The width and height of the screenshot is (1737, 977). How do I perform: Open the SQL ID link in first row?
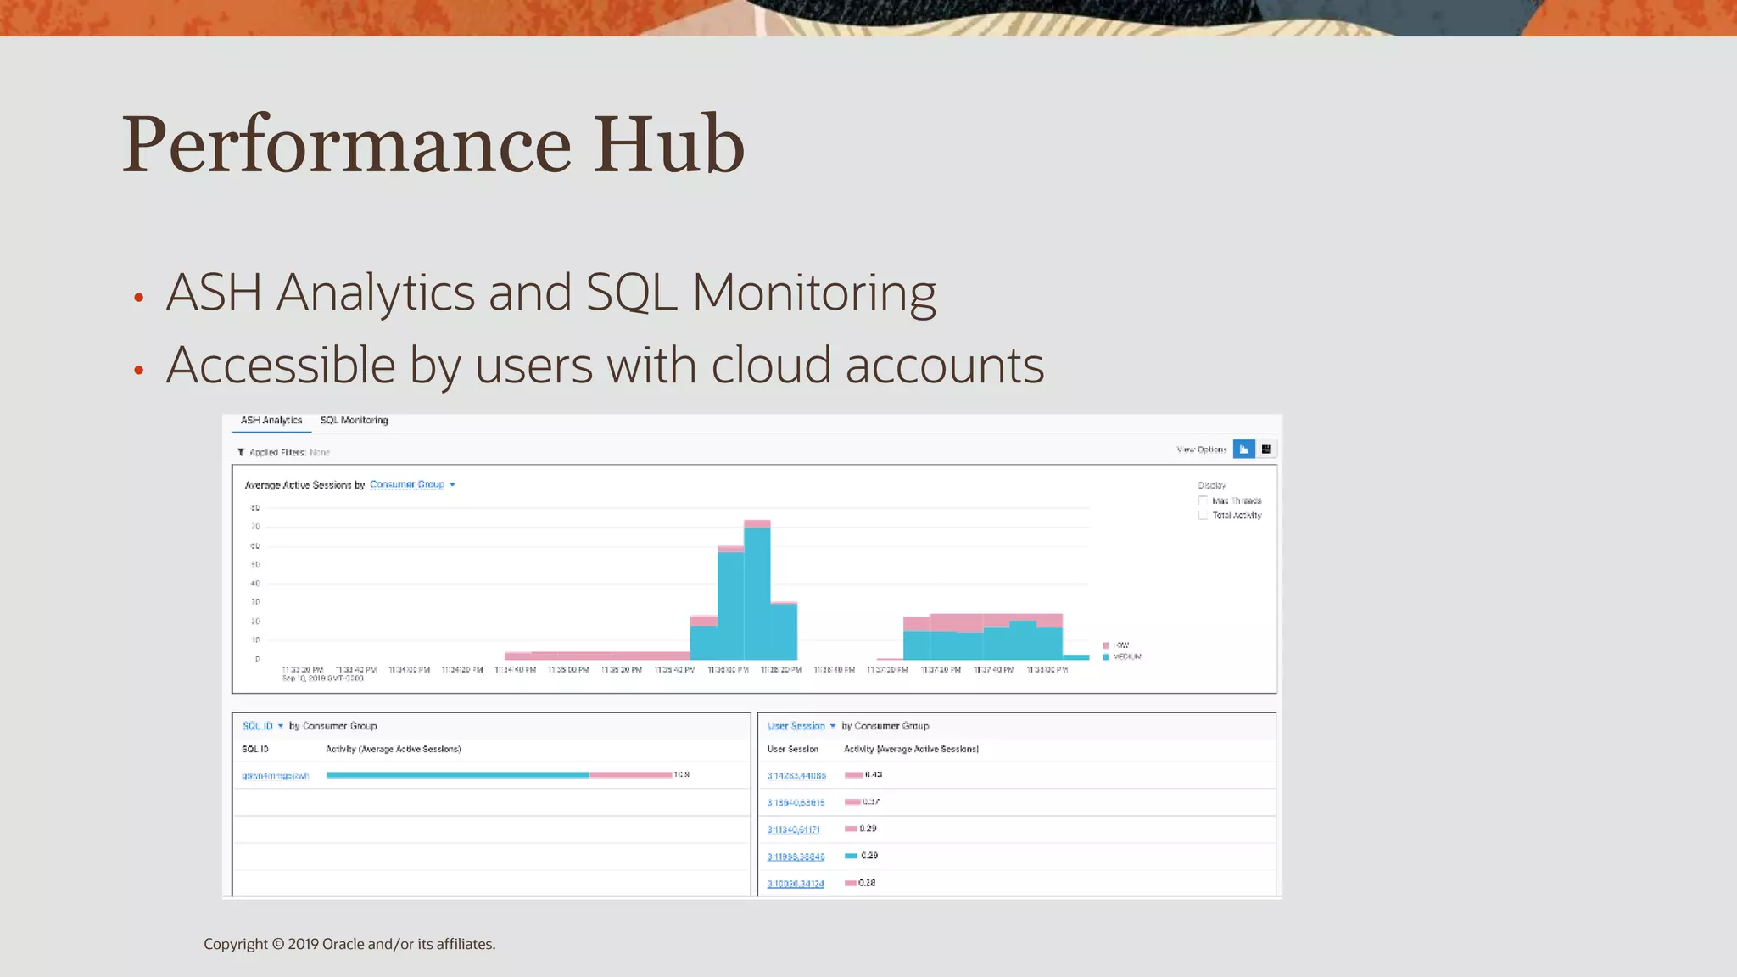pyautogui.click(x=276, y=776)
